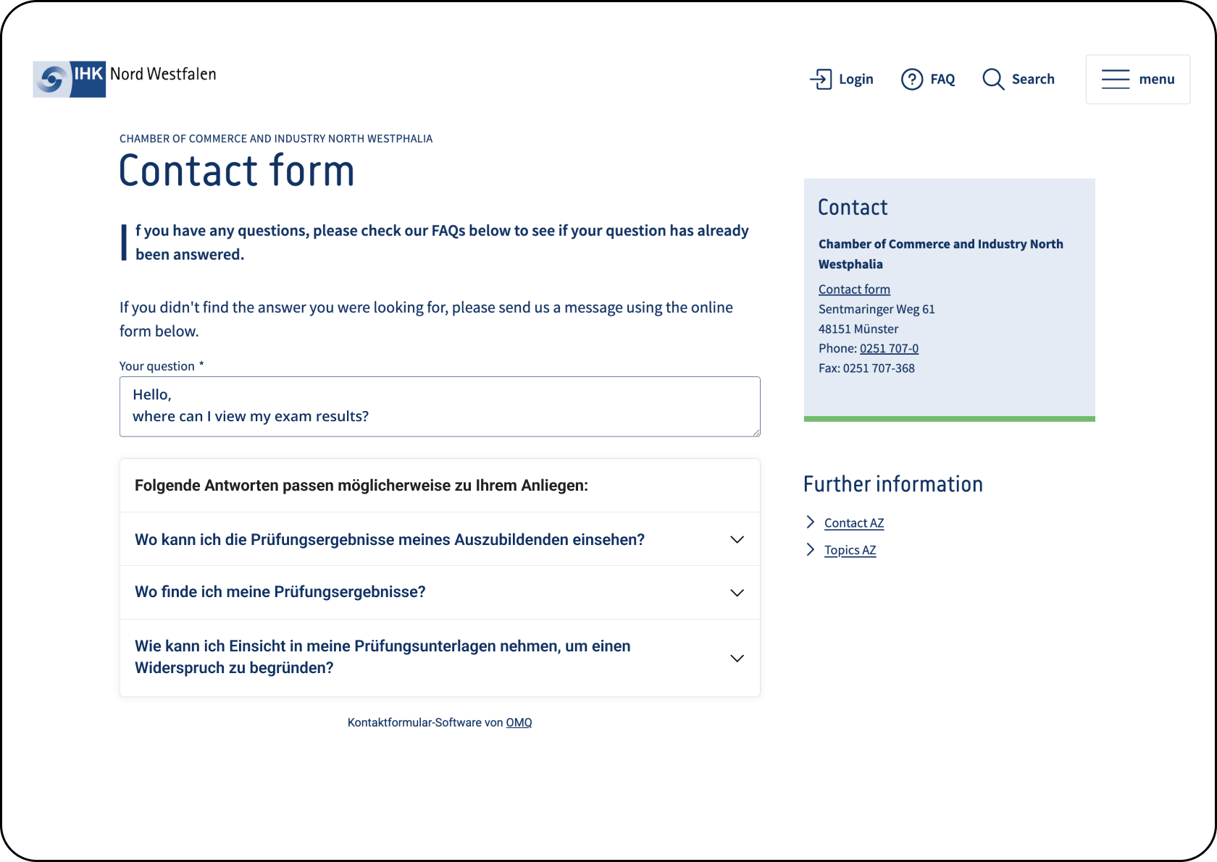Expand the Auszubildenden Prüfungsergebnisse question chevron
This screenshot has width=1217, height=862.
737,539
